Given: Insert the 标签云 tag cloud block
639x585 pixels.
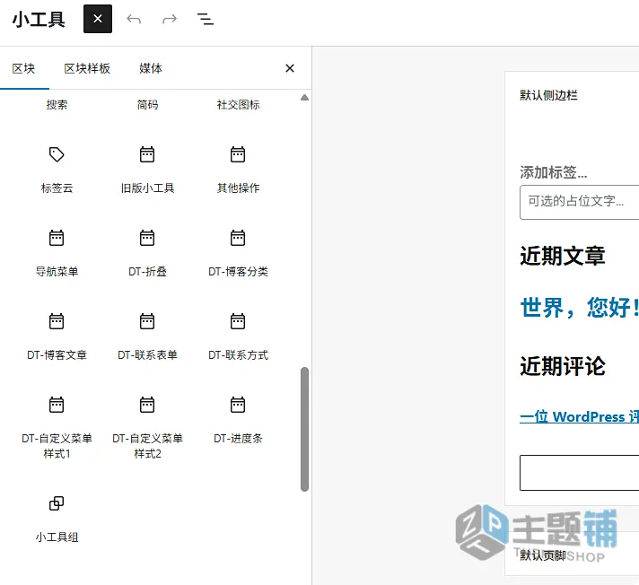Looking at the screenshot, I should click(57, 170).
